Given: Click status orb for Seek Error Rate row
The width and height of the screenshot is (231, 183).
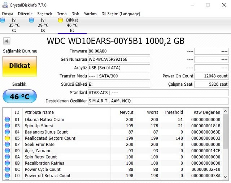Looking at the screenshot, I should click(x=7, y=144).
